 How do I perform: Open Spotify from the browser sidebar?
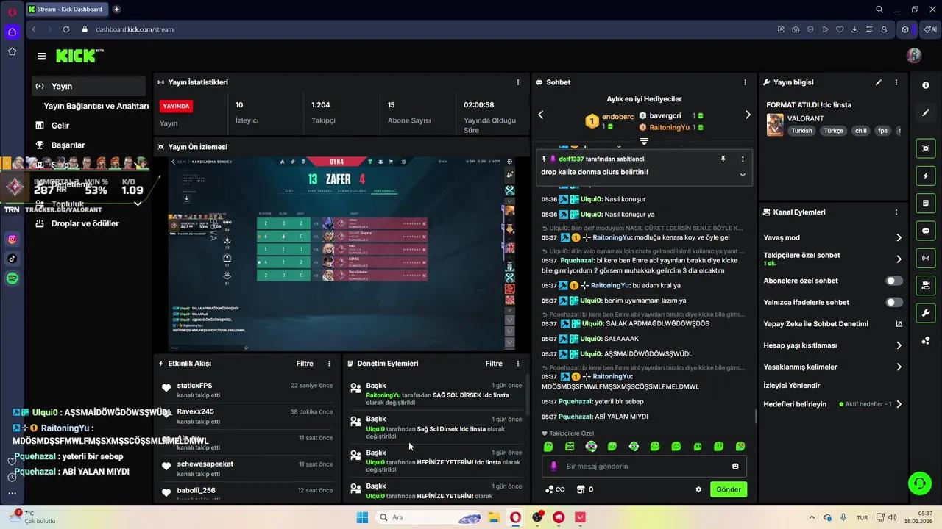[x=13, y=278]
